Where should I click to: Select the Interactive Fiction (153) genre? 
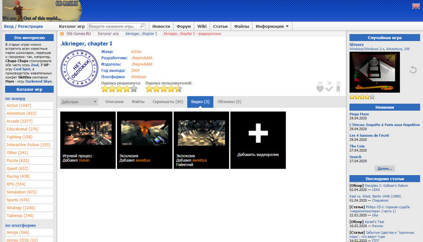pos(29,145)
